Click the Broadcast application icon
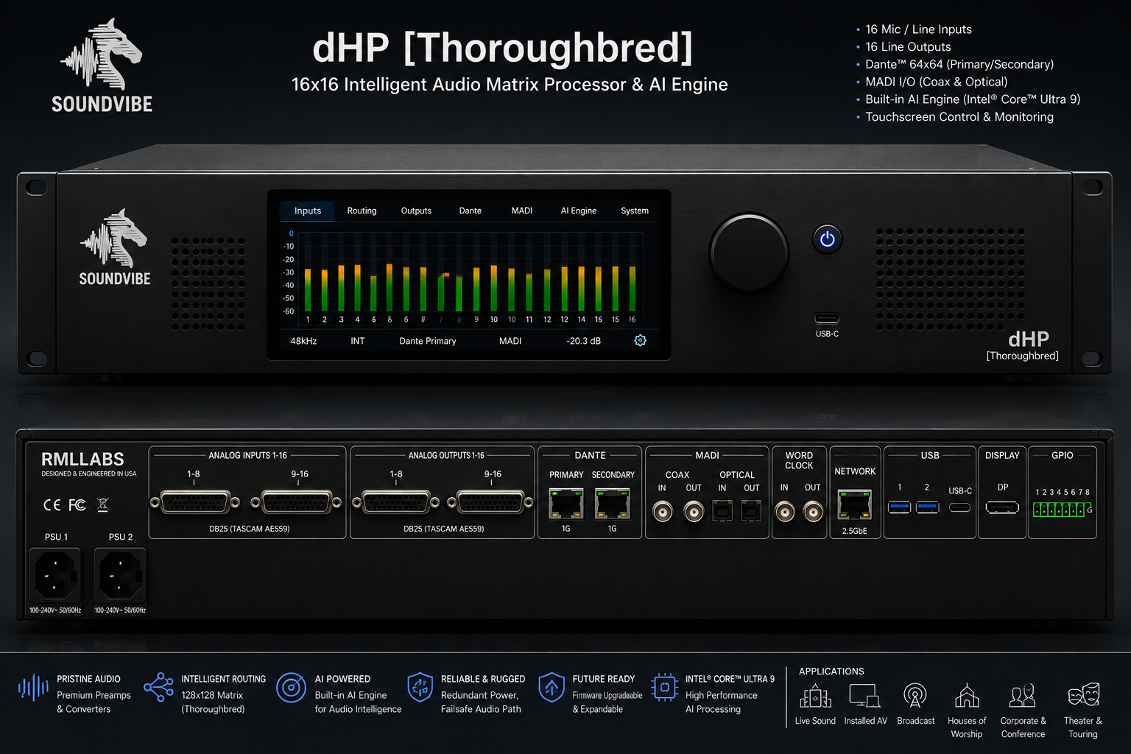The width and height of the screenshot is (1131, 754). click(915, 695)
